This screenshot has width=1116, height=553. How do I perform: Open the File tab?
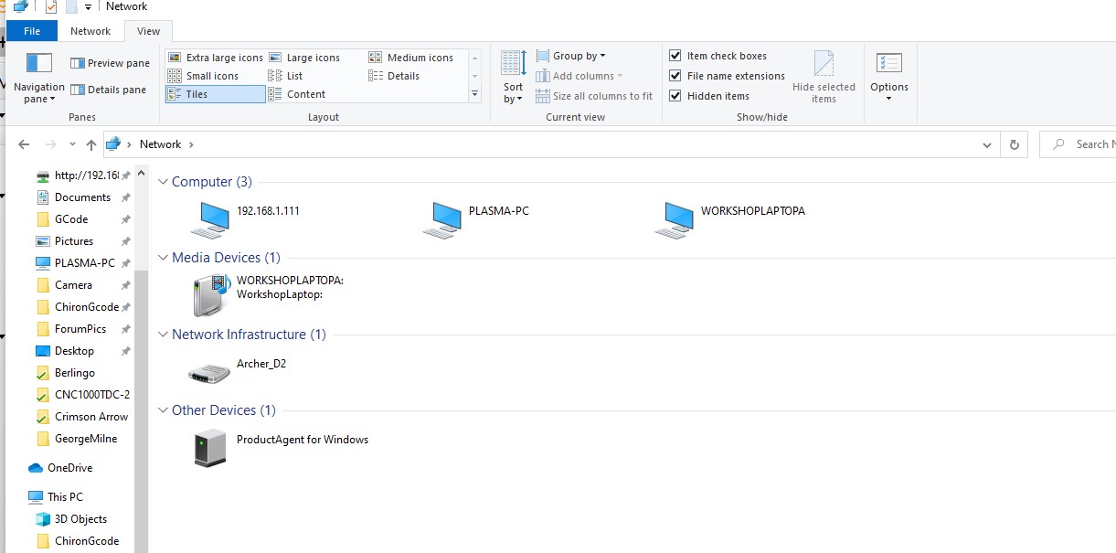32,31
